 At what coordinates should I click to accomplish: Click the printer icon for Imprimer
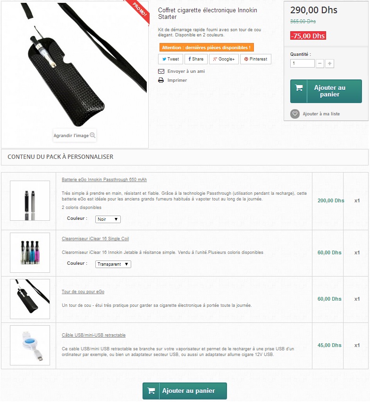pos(161,80)
